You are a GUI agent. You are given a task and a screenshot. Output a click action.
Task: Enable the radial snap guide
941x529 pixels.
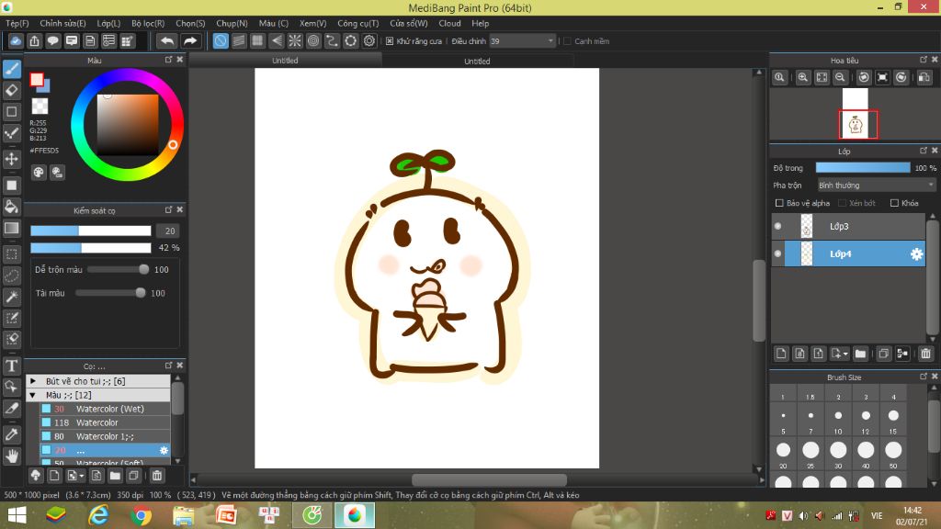(x=295, y=40)
